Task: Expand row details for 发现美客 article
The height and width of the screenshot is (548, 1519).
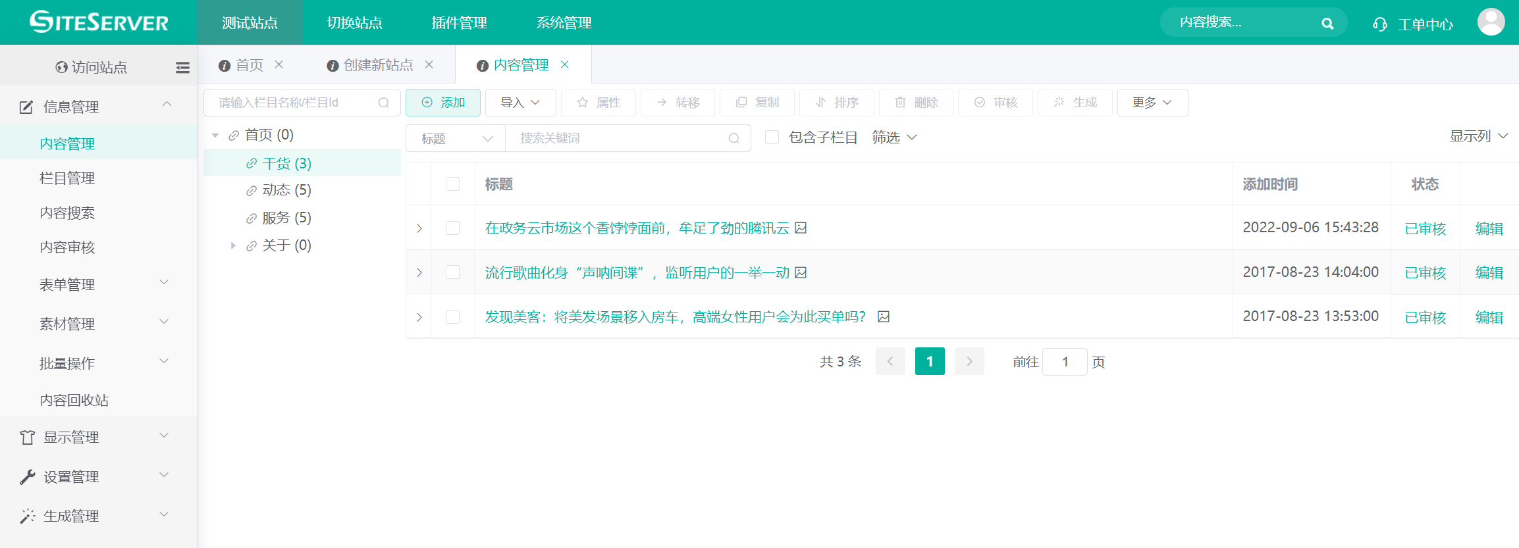Action: [x=419, y=317]
